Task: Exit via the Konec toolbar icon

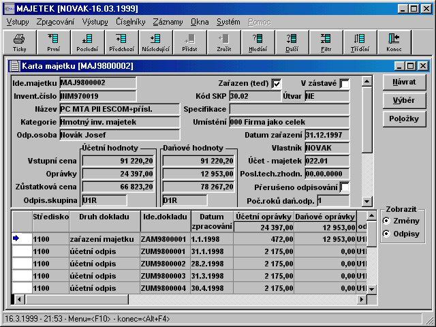Action: click(x=394, y=42)
